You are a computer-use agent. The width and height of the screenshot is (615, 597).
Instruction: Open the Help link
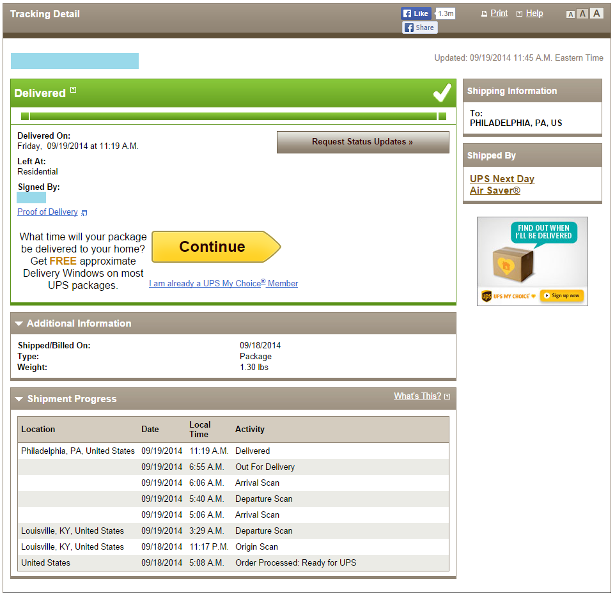click(534, 13)
